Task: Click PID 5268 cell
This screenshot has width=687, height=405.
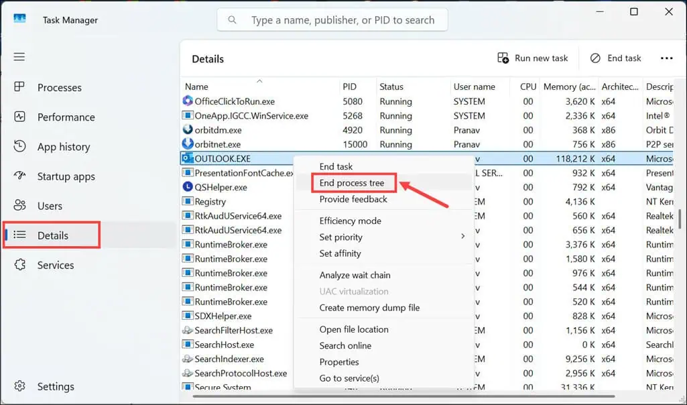Action: tap(353, 116)
